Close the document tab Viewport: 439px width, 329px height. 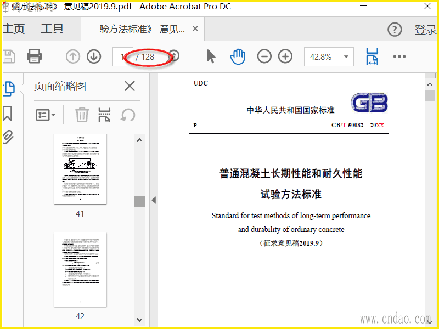tap(195, 29)
